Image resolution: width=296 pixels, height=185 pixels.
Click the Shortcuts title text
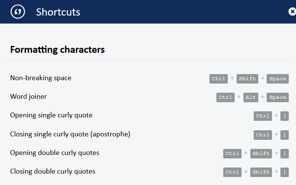click(58, 12)
